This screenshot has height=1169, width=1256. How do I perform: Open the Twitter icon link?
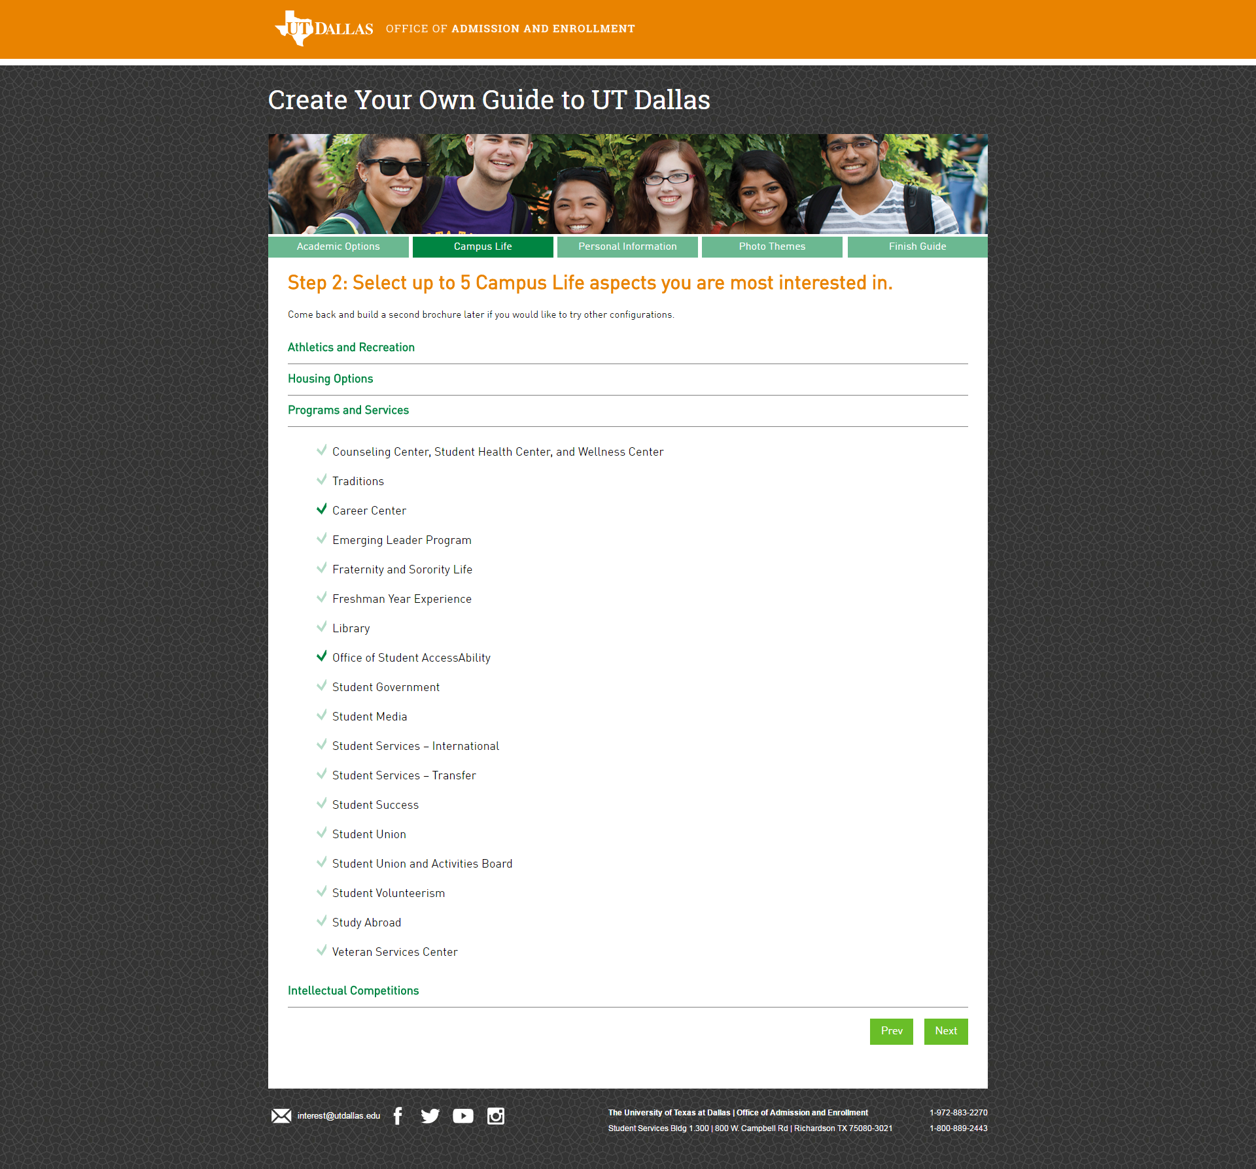point(430,1116)
